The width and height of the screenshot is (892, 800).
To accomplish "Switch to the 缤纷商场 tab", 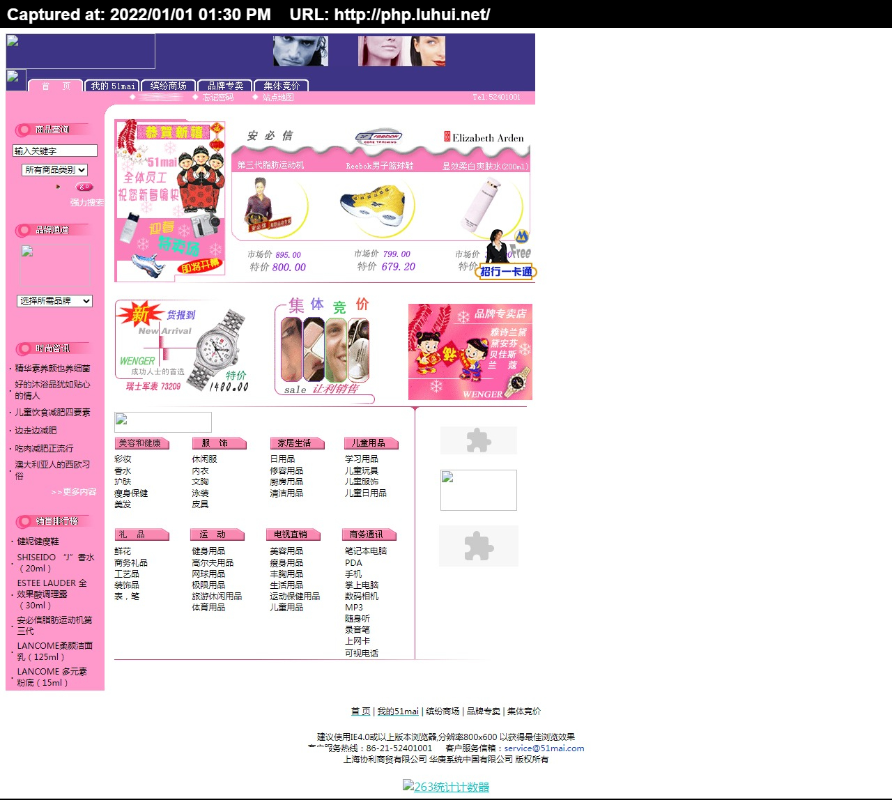I will tap(169, 86).
